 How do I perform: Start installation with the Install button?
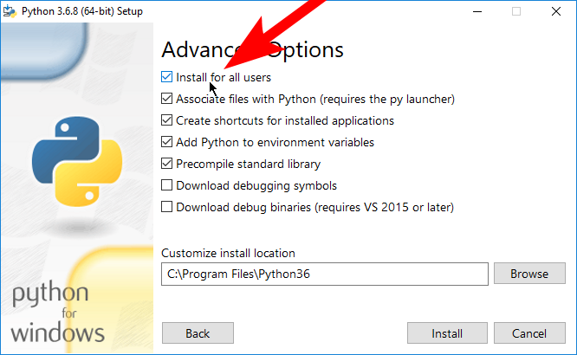[x=447, y=333]
